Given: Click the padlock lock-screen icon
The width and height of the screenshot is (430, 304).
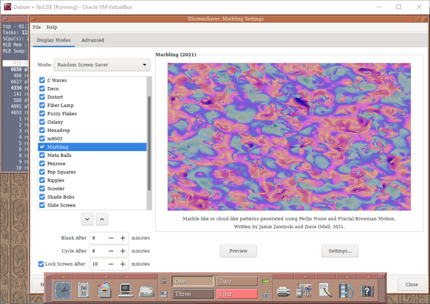Looking at the screenshot, I should pos(164,281).
